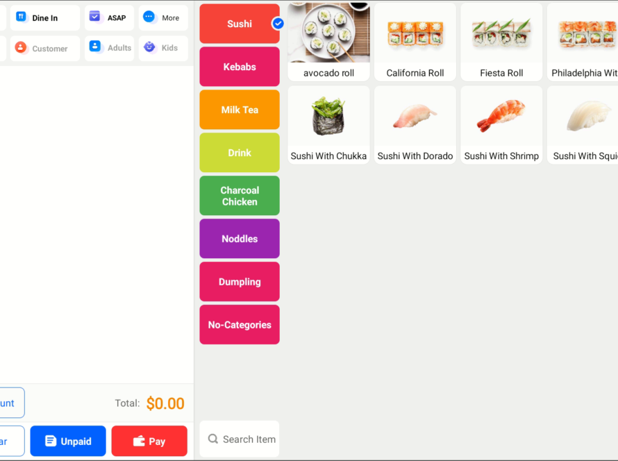The width and height of the screenshot is (618, 461).
Task: Click the magnifier icon in Search Item
Action: click(x=213, y=439)
